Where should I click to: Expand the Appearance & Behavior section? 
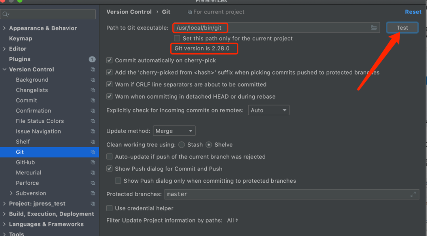coord(4,28)
